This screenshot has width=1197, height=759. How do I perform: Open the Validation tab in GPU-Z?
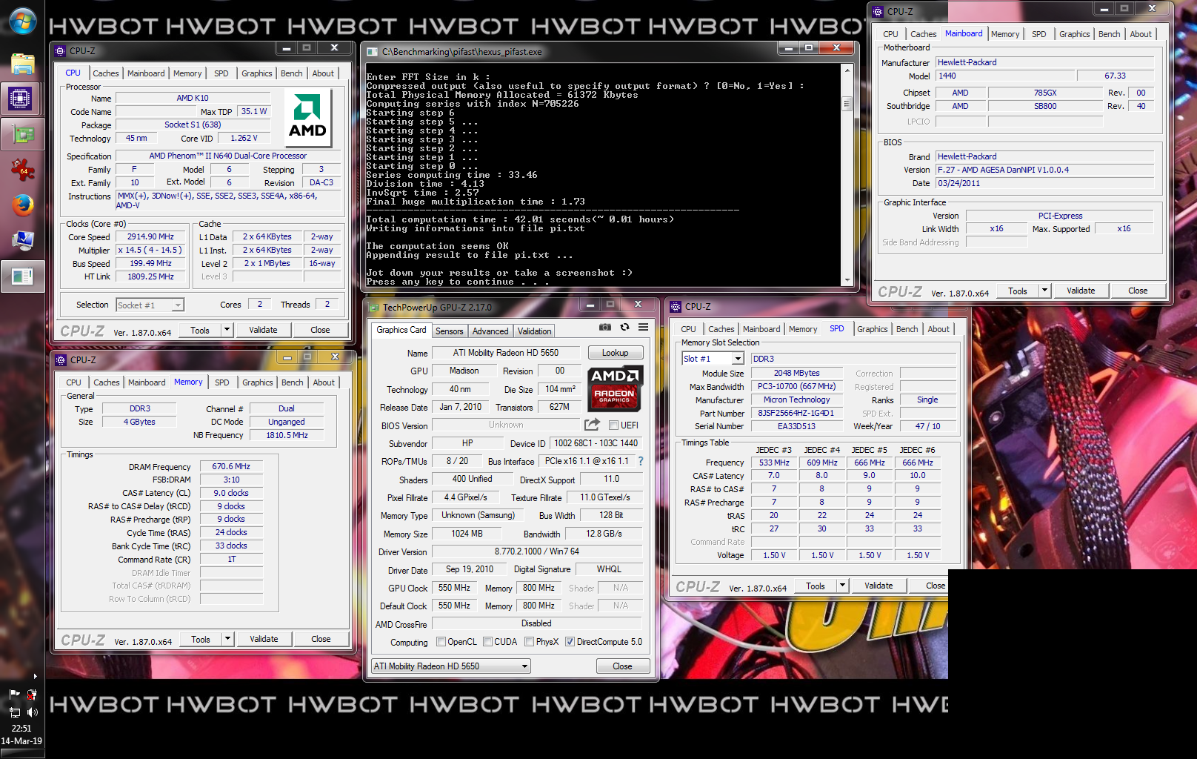pyautogui.click(x=534, y=331)
